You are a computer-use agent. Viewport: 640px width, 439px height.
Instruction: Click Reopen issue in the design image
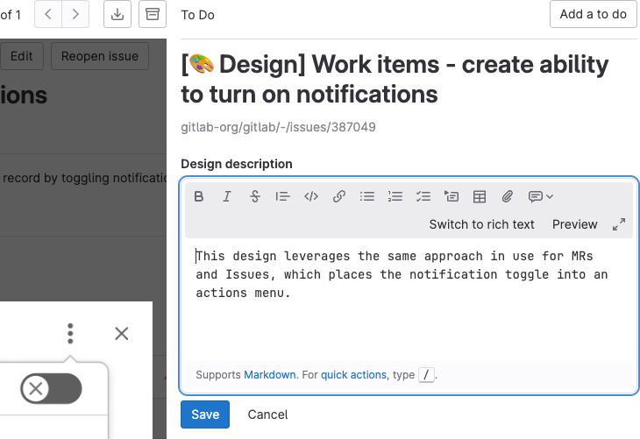(100, 56)
